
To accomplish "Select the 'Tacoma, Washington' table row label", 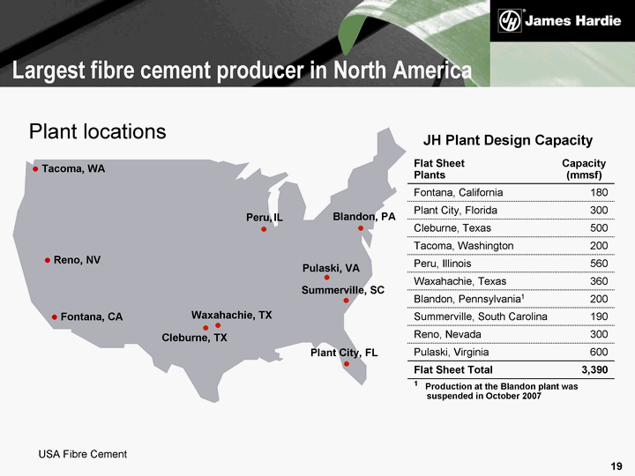I will (463, 246).
